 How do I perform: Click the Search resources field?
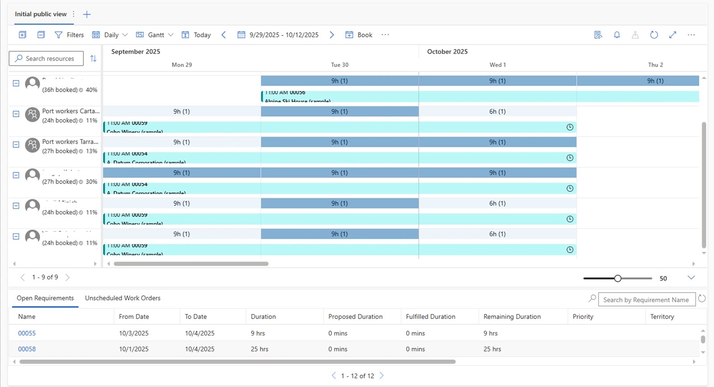coord(46,58)
